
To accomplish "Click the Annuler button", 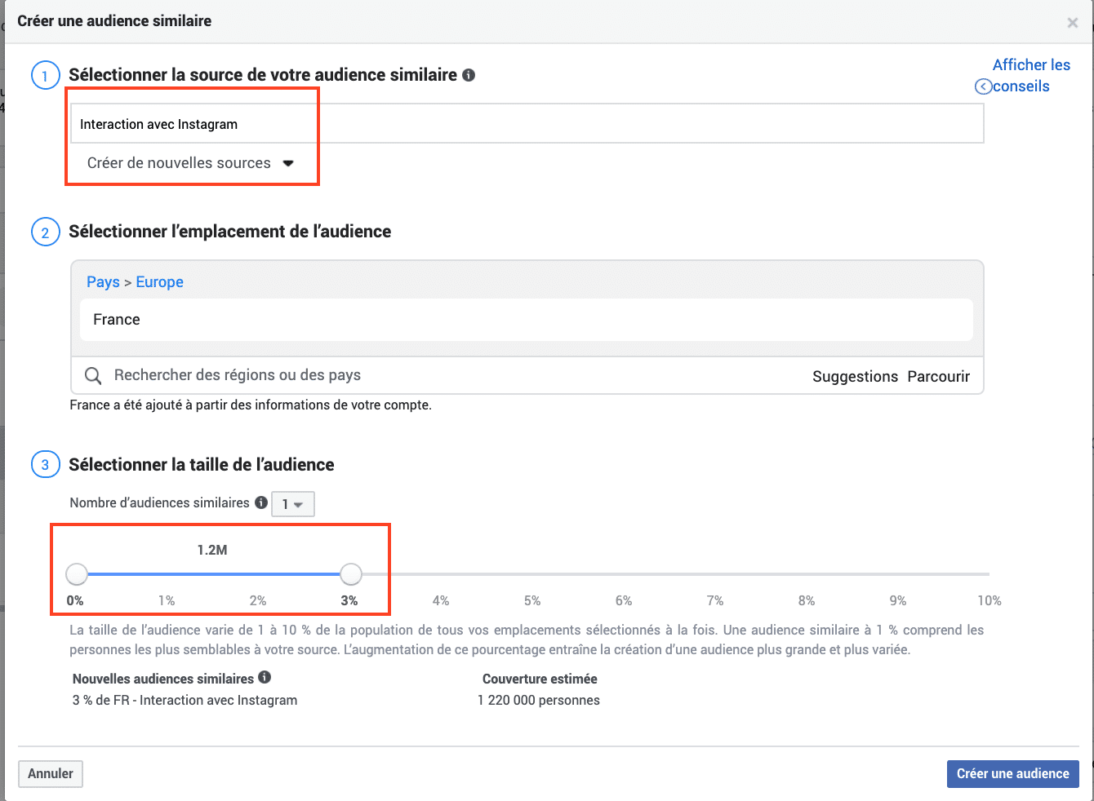I will pyautogui.click(x=51, y=773).
